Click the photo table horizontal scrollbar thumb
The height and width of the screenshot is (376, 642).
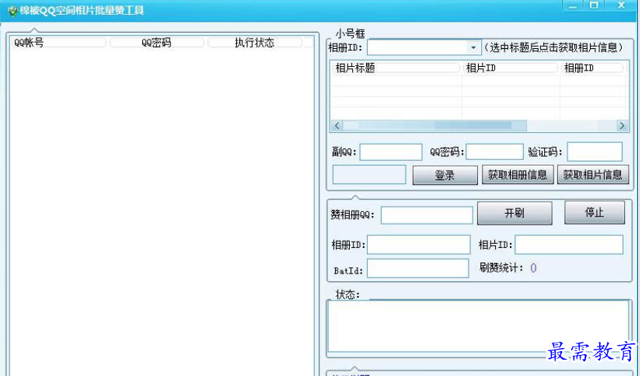pos(434,126)
